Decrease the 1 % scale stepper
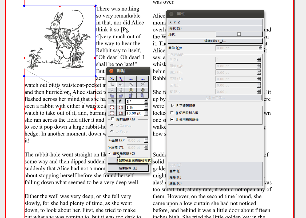Image resolution: width=306 pixels, height=218 pixels. tap(146, 108)
